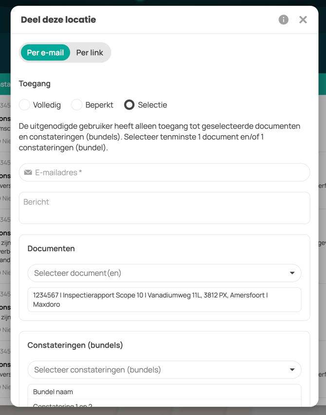Click the Constateringen (bundels) section heading
The width and height of the screenshot is (326, 415).
75,345
